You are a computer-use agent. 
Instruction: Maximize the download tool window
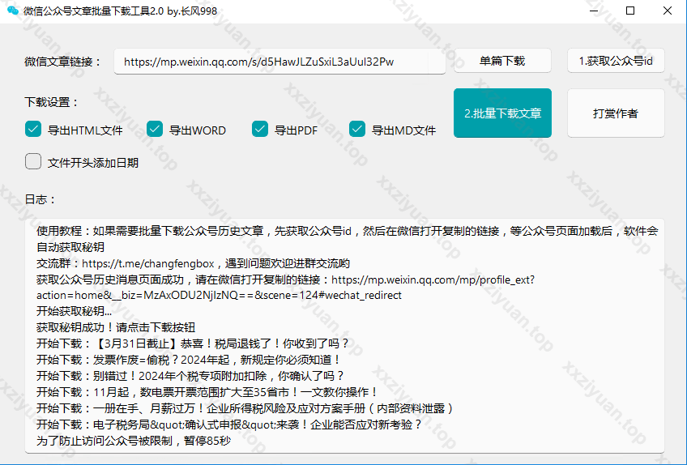pyautogui.click(x=630, y=11)
